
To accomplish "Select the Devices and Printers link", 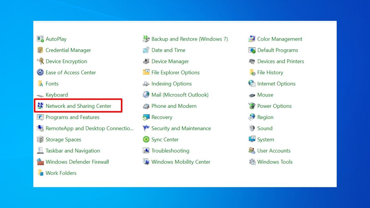I will [x=281, y=61].
